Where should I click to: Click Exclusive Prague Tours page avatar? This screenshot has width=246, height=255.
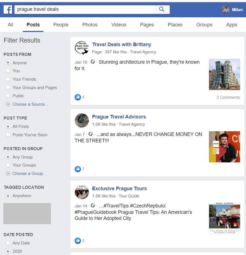tap(82, 192)
